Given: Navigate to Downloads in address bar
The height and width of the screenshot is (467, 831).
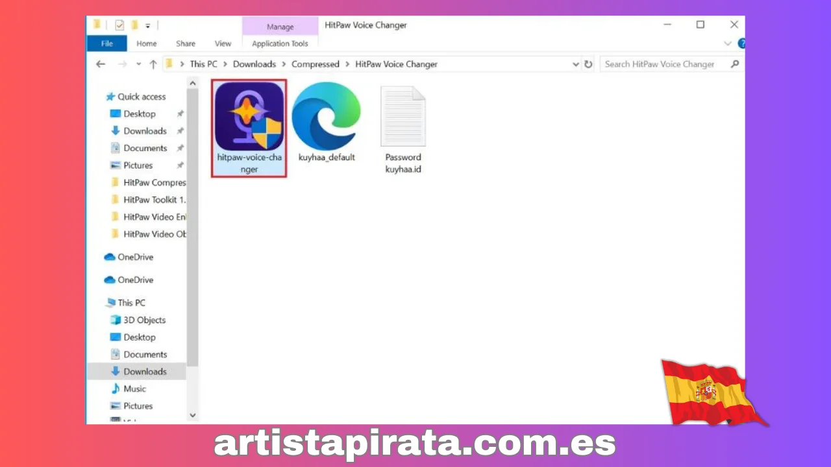Looking at the screenshot, I should pyautogui.click(x=254, y=64).
